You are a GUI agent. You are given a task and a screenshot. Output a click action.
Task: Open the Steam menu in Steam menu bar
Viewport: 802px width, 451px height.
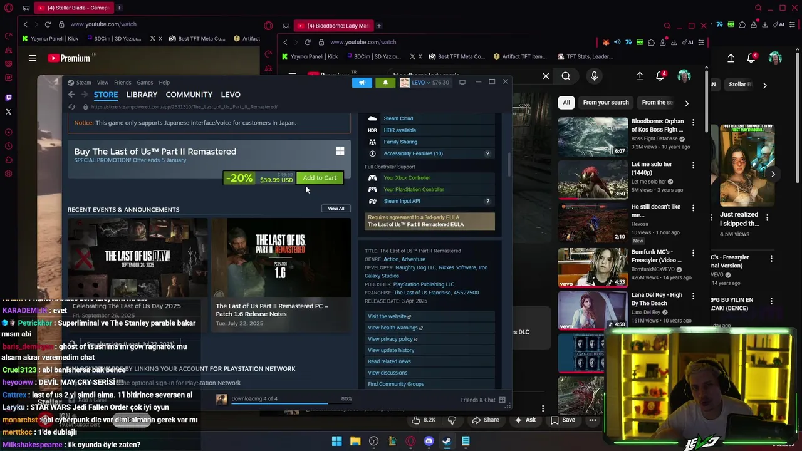[x=83, y=83]
